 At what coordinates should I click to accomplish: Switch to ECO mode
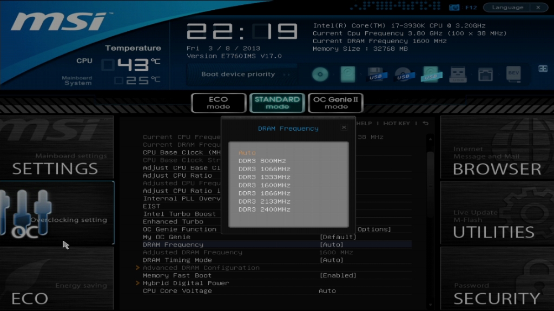pyautogui.click(x=219, y=103)
